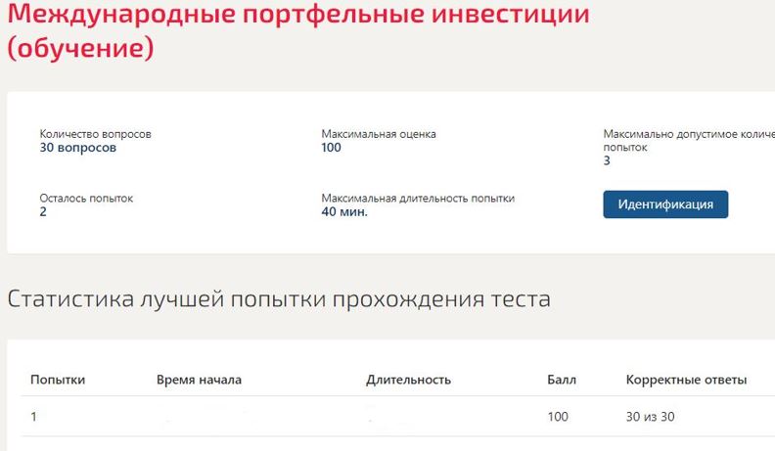Click the Балл column header
This screenshot has height=451, width=775.
(x=562, y=380)
